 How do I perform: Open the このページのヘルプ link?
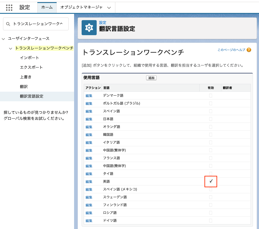[x=231, y=50]
